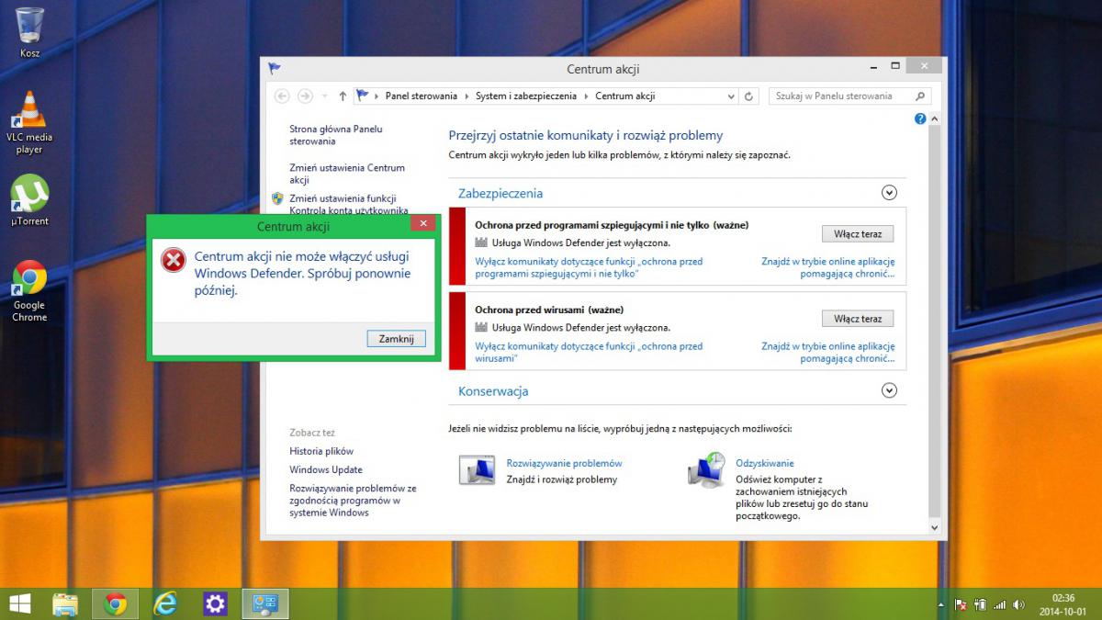Expand the breadcrumb arrow after System i zabezpieczenia
Image resolution: width=1102 pixels, height=620 pixels.
[587, 96]
